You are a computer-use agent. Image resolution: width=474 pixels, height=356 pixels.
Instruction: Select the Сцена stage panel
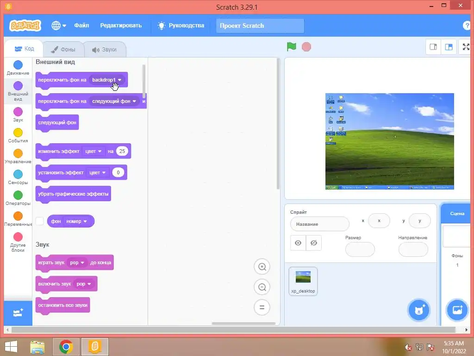point(457,213)
